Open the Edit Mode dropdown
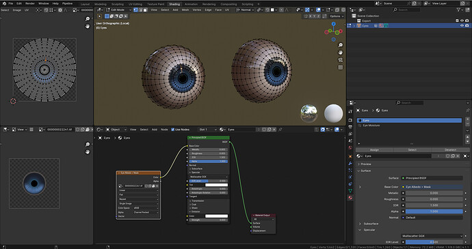The height and width of the screenshot is (249, 472). tap(118, 10)
